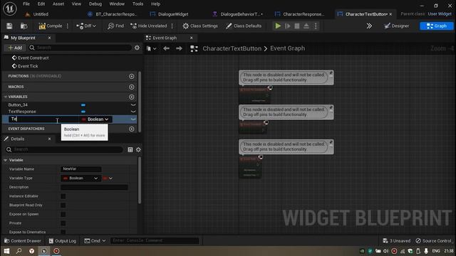Open Details property matrix grid icon
The image size is (456, 256).
[x=130, y=149]
